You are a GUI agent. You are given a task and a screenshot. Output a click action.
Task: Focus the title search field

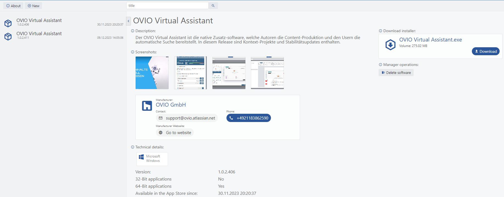(167, 5)
